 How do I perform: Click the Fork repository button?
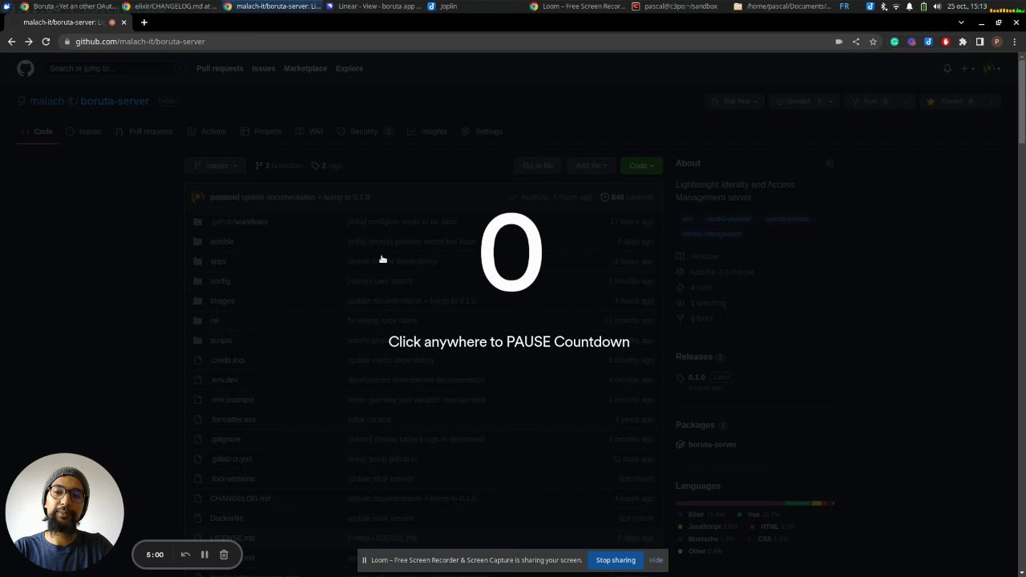874,101
